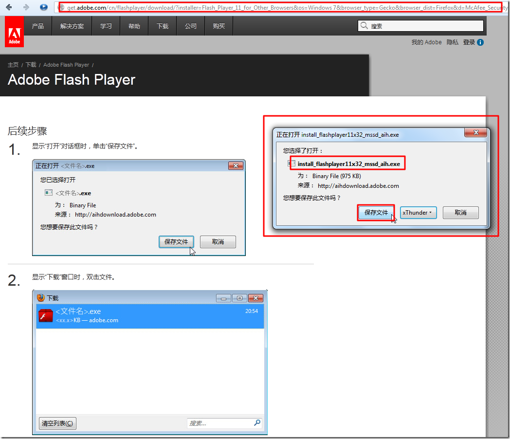Click 取消 in the install_flashplayer dialog

click(460, 213)
